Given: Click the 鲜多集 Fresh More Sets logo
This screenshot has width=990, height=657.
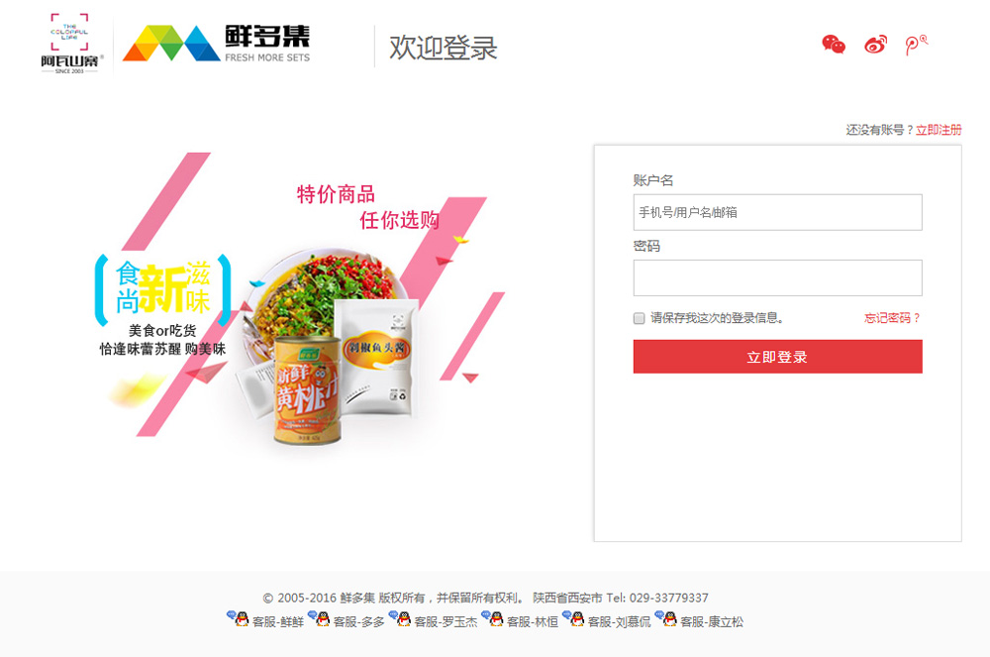Looking at the screenshot, I should coord(216,43).
